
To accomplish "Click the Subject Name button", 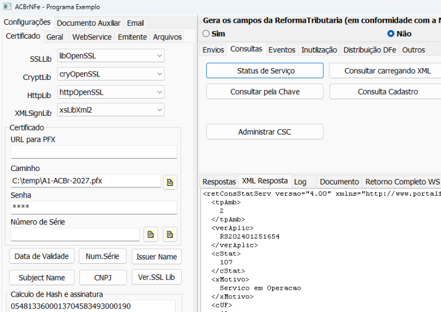I will (x=42, y=278).
